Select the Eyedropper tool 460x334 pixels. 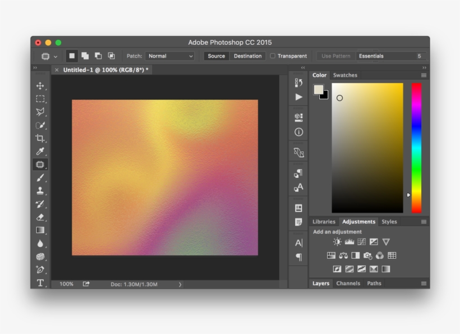(40, 152)
